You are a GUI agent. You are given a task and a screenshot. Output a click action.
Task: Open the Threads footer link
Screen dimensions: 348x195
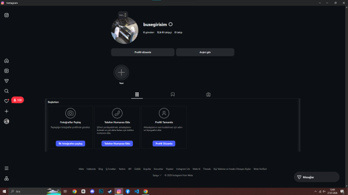pos(207,169)
